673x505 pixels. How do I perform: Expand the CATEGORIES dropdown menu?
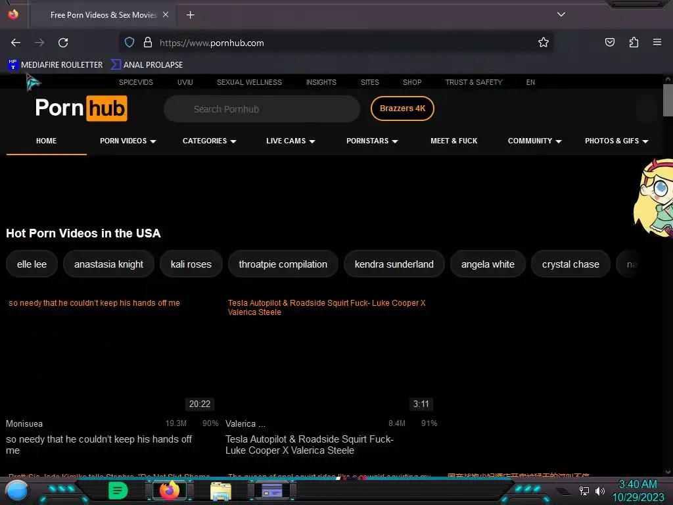pyautogui.click(x=210, y=141)
